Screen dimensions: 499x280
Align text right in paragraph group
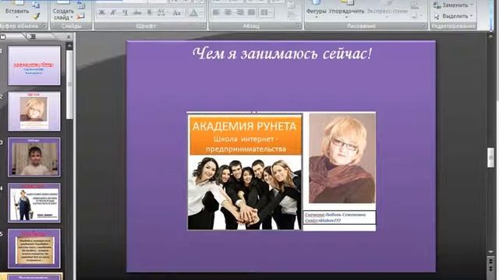240,12
